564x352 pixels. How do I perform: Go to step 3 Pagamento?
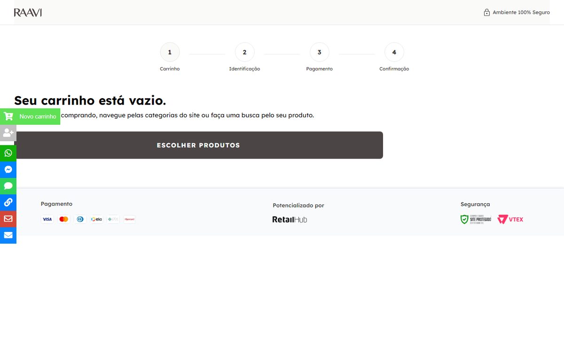click(x=320, y=57)
